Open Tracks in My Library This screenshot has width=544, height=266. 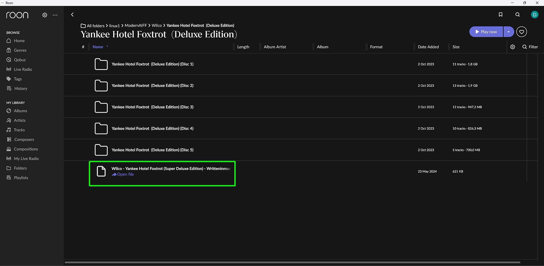point(16,130)
